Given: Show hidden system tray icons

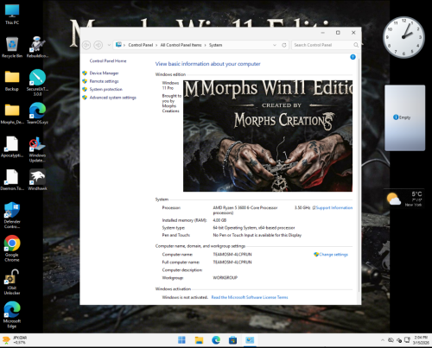Looking at the screenshot, I should pyautogui.click(x=383, y=340).
